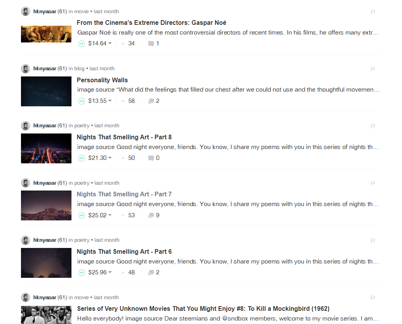Show voters list with 53 votes
The height and width of the screenshot is (324, 402).
coord(128,215)
